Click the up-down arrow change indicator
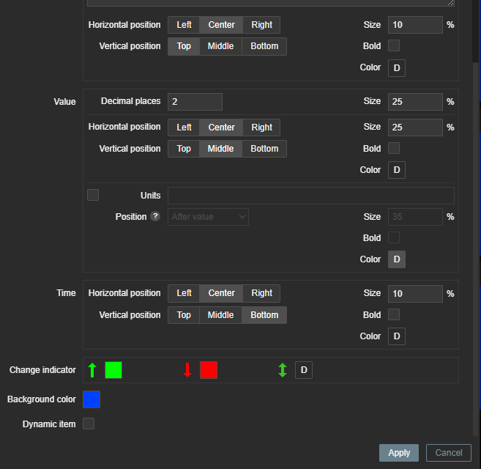This screenshot has height=469, width=481. coord(283,370)
